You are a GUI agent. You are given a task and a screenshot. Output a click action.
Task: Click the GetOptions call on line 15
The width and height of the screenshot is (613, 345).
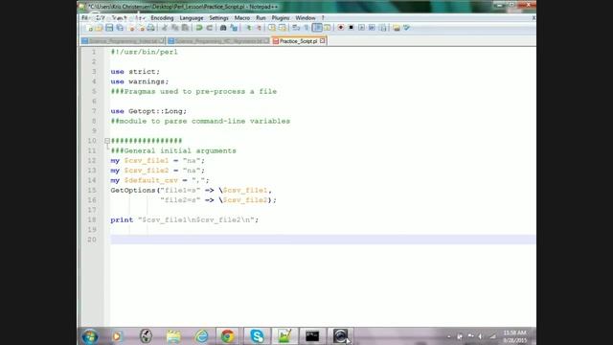(192, 190)
